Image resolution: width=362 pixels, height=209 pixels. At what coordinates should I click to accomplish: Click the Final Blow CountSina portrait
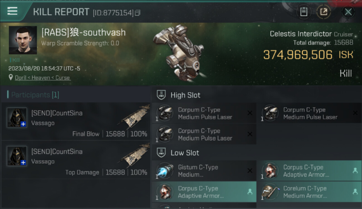17,118
